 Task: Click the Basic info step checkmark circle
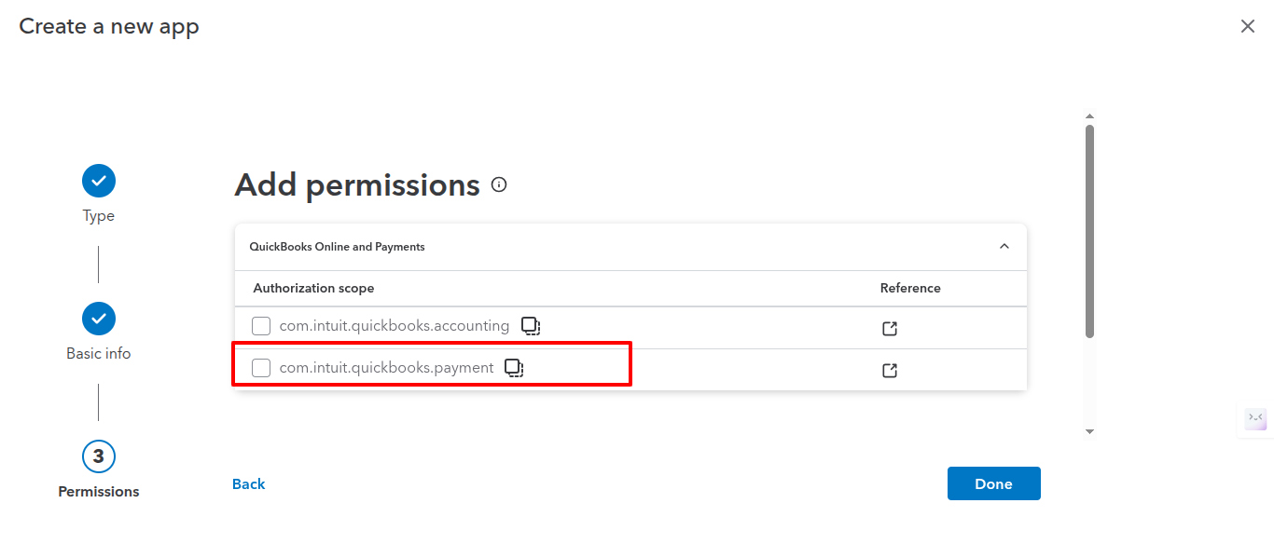click(99, 319)
